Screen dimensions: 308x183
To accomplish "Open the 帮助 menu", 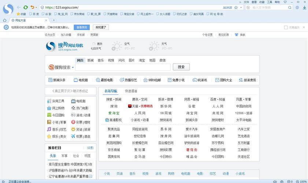I will point(277,2).
